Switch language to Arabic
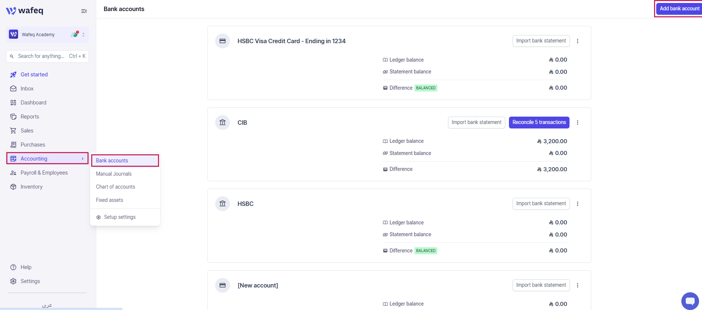 [47, 305]
